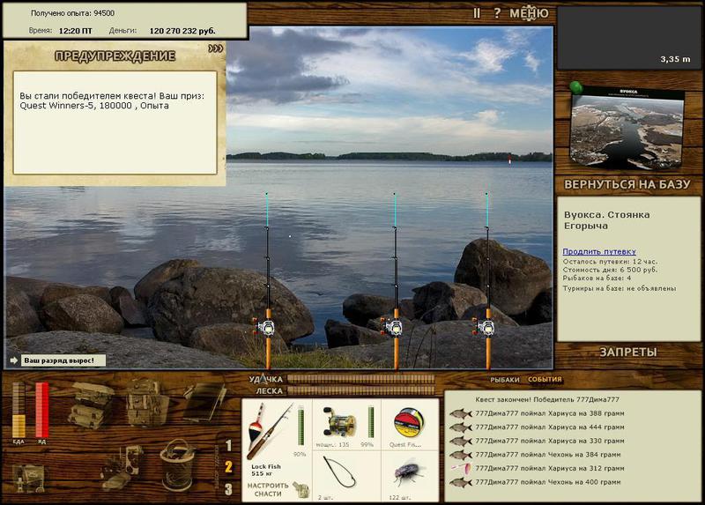Screen dimensions: 705x505
Task: Select tackle slot number 2
Action: point(228,467)
